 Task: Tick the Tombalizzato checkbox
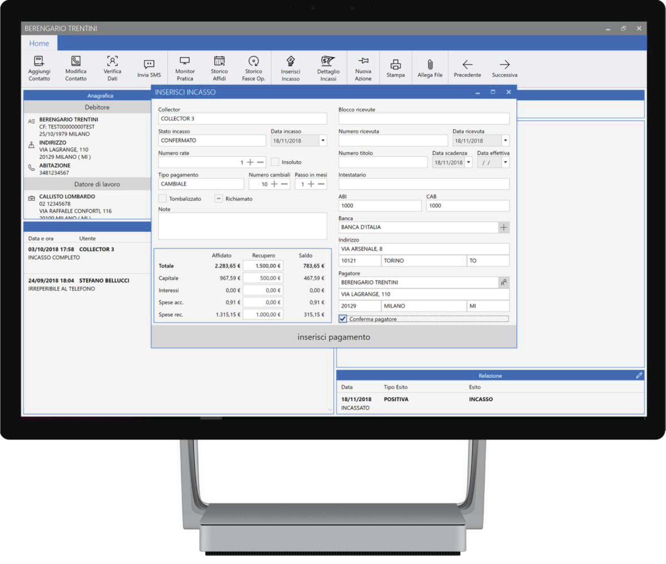(162, 199)
